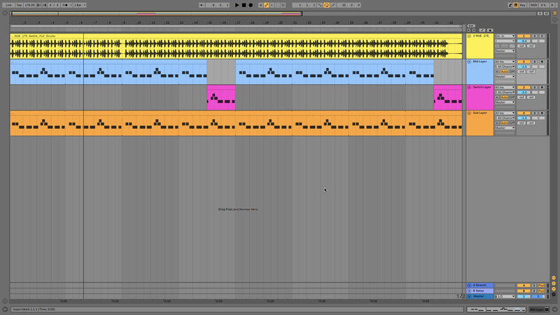Disable the Automation Arm button

pyautogui.click(x=267, y=5)
